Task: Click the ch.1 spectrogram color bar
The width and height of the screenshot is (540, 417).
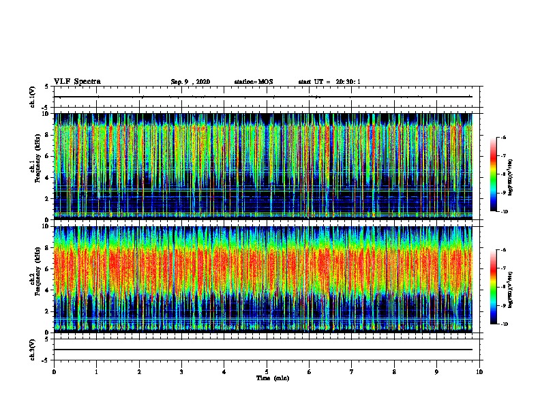Action: point(493,174)
